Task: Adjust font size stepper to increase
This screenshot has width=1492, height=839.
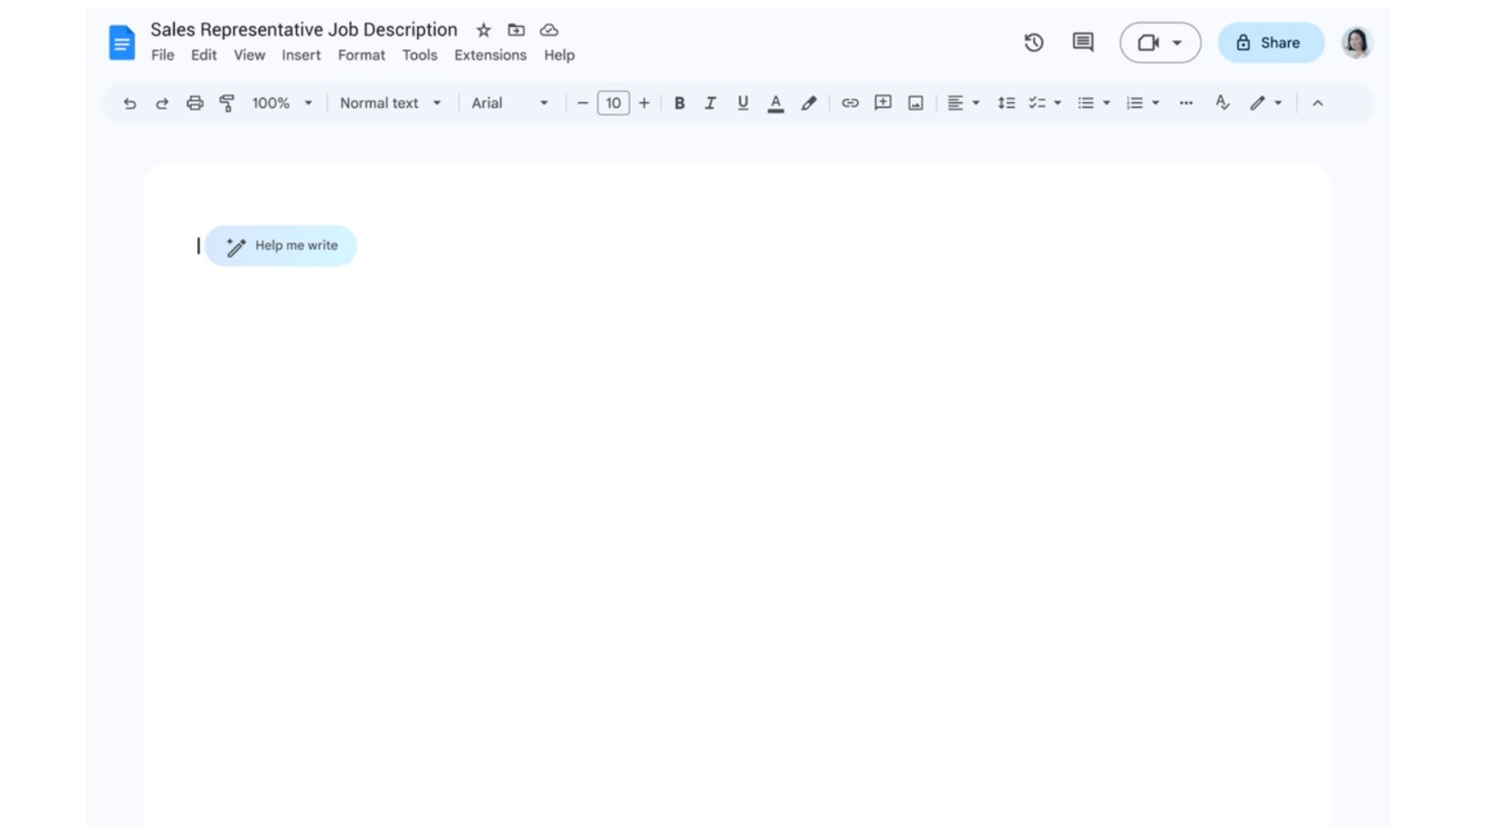Action: pyautogui.click(x=644, y=101)
